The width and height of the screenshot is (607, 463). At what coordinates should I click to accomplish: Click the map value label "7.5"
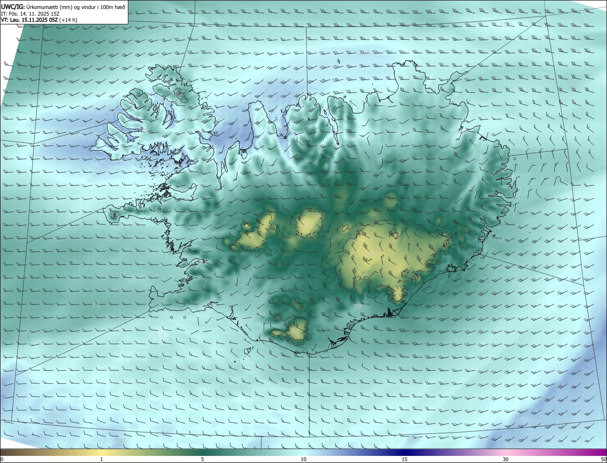click(96, 305)
